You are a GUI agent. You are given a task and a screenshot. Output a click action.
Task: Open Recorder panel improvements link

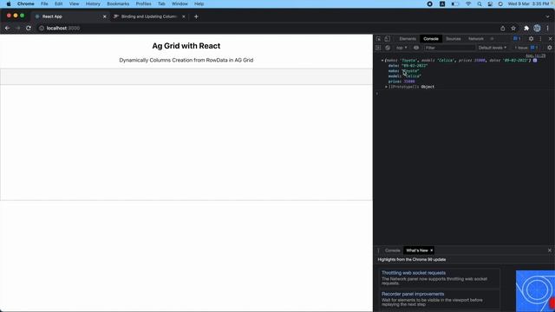(x=413, y=294)
